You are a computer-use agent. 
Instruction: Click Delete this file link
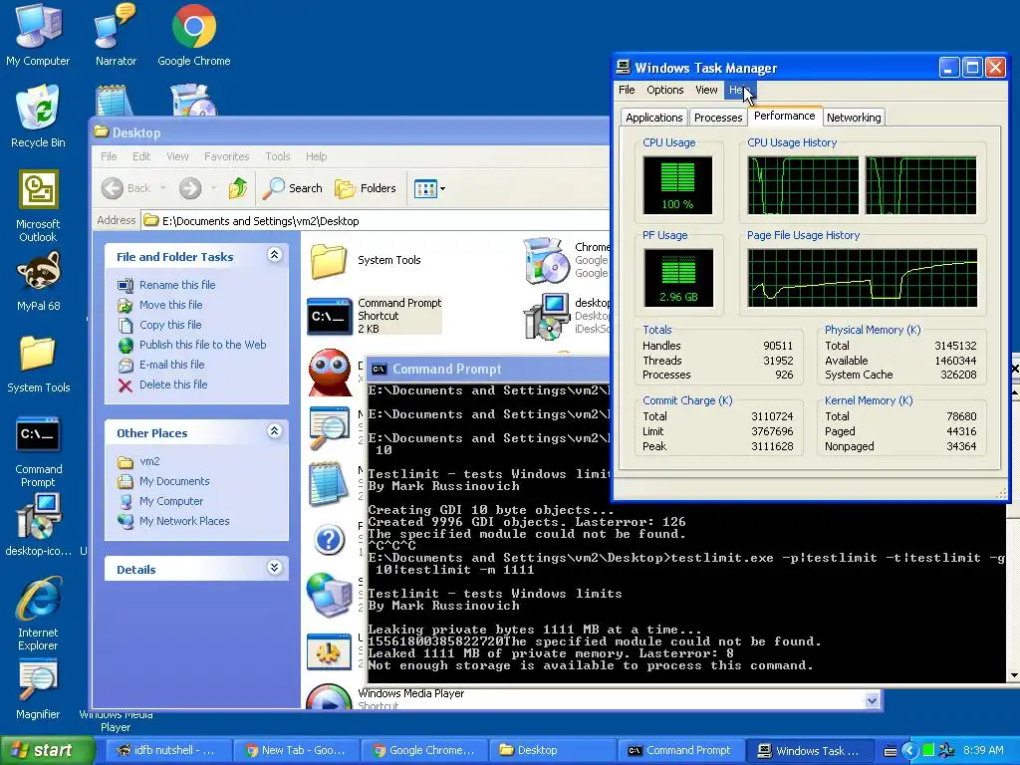tap(173, 384)
